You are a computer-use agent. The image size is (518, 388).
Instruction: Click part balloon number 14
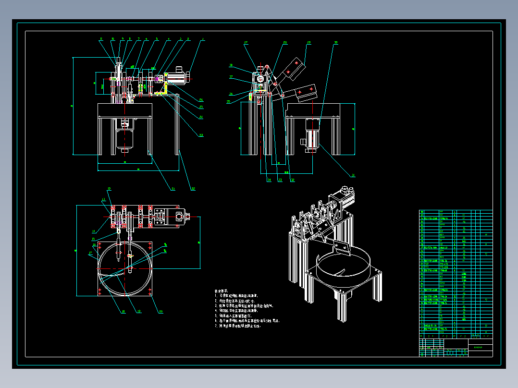[x=94, y=231]
